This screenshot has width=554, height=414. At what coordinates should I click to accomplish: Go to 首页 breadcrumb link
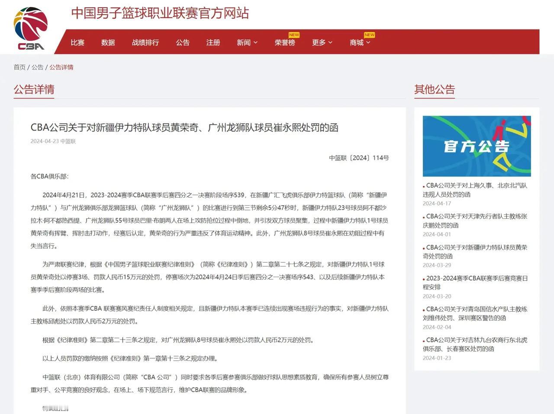19,67
